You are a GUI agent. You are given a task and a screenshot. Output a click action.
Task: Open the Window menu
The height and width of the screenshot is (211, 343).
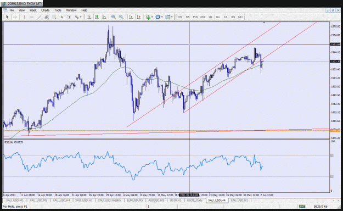[71, 10]
